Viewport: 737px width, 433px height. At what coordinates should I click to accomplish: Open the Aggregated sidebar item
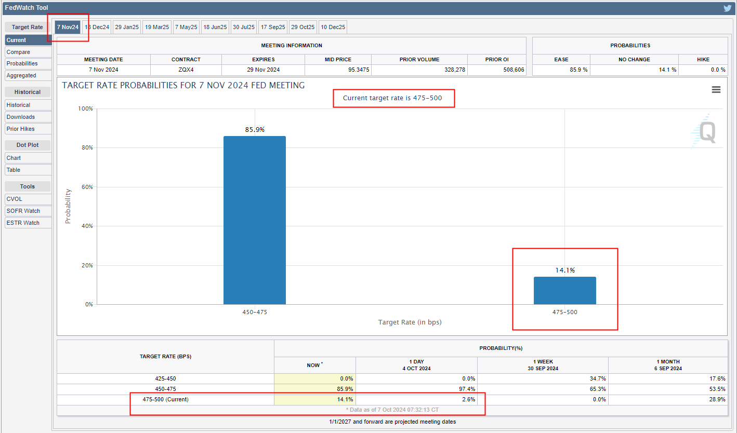[28, 75]
